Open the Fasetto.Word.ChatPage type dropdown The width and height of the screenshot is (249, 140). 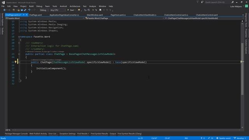click(124, 18)
